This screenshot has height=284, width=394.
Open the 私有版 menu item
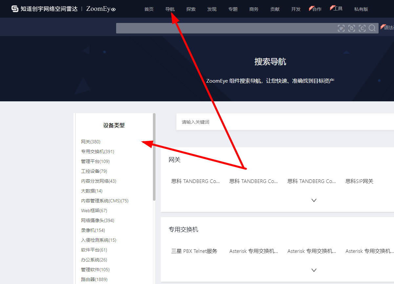(x=361, y=9)
